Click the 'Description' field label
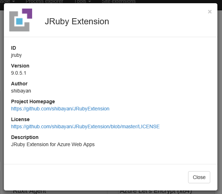The image size is (222, 194). pyautogui.click(x=25, y=137)
